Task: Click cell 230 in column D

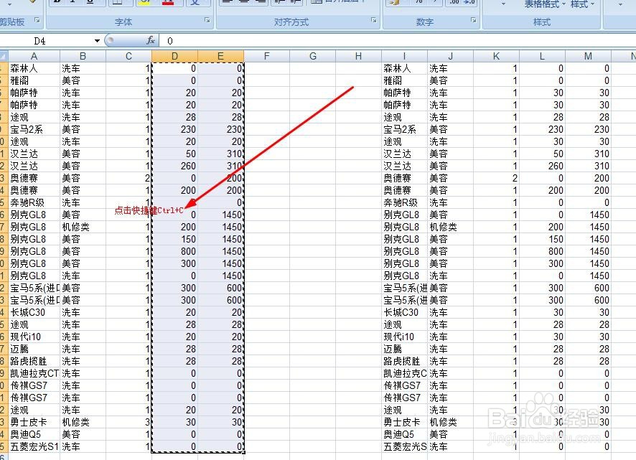Action: click(x=174, y=129)
